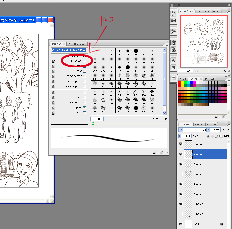The height and width of the screenshot is (229, 232).
Task: Click the lock position move icon in Layers
Action: [x=212, y=136]
